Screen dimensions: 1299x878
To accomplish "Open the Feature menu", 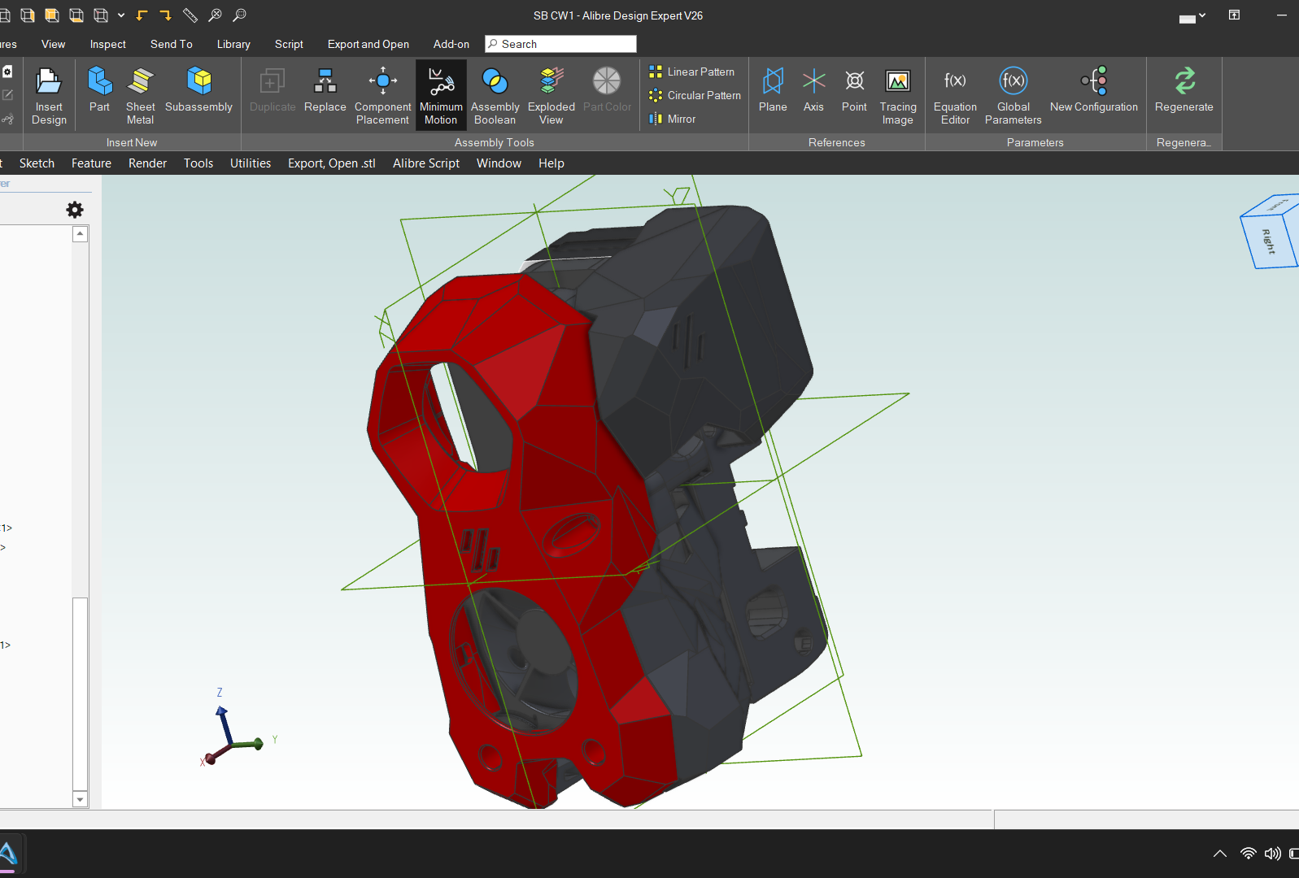I will pyautogui.click(x=91, y=163).
